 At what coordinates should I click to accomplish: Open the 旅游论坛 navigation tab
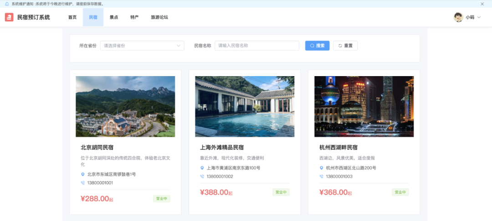coord(159,17)
